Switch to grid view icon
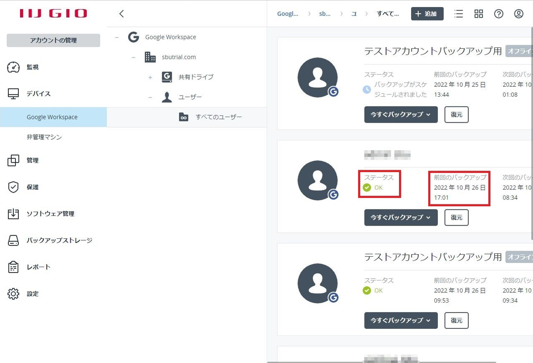The height and width of the screenshot is (363, 533). [x=479, y=14]
